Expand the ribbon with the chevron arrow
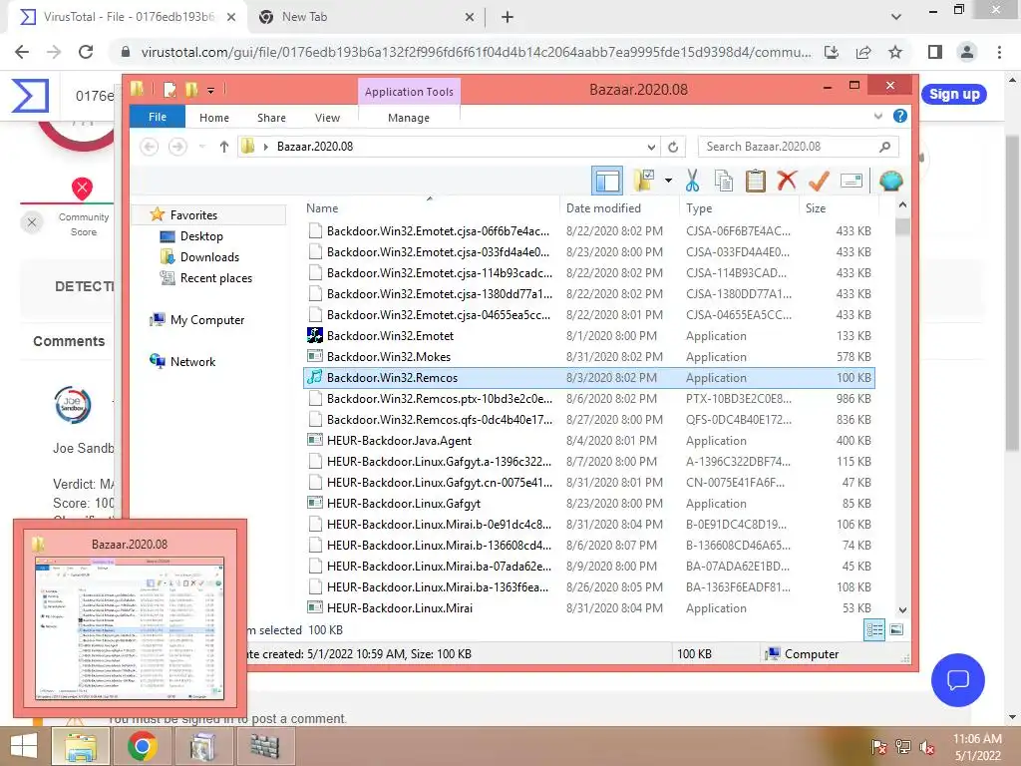This screenshot has height=766, width=1021. [x=878, y=116]
